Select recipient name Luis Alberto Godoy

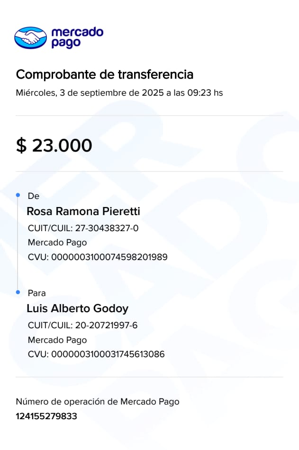78,309
